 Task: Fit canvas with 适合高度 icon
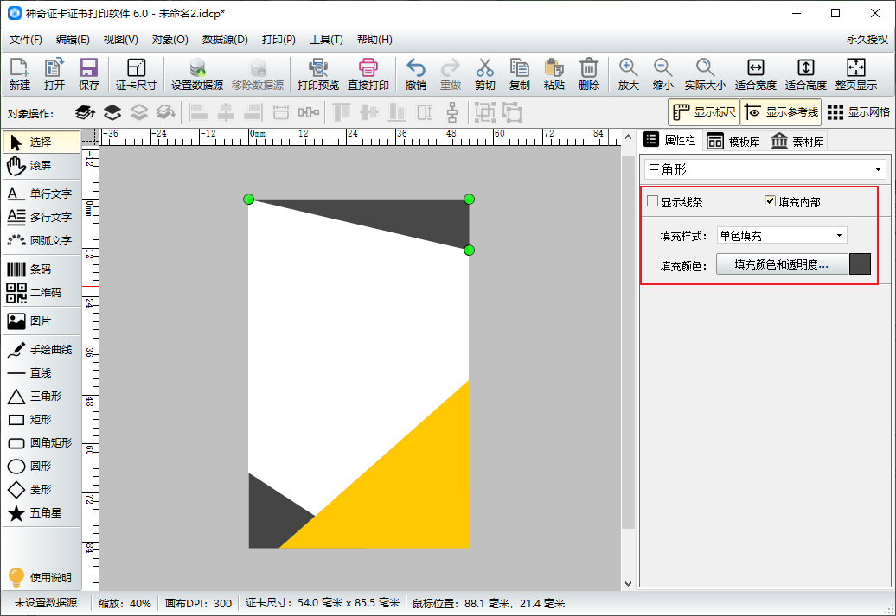coord(806,74)
